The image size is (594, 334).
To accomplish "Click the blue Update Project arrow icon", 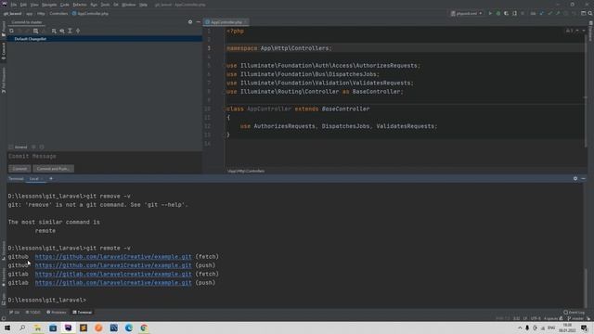I will point(542,13).
